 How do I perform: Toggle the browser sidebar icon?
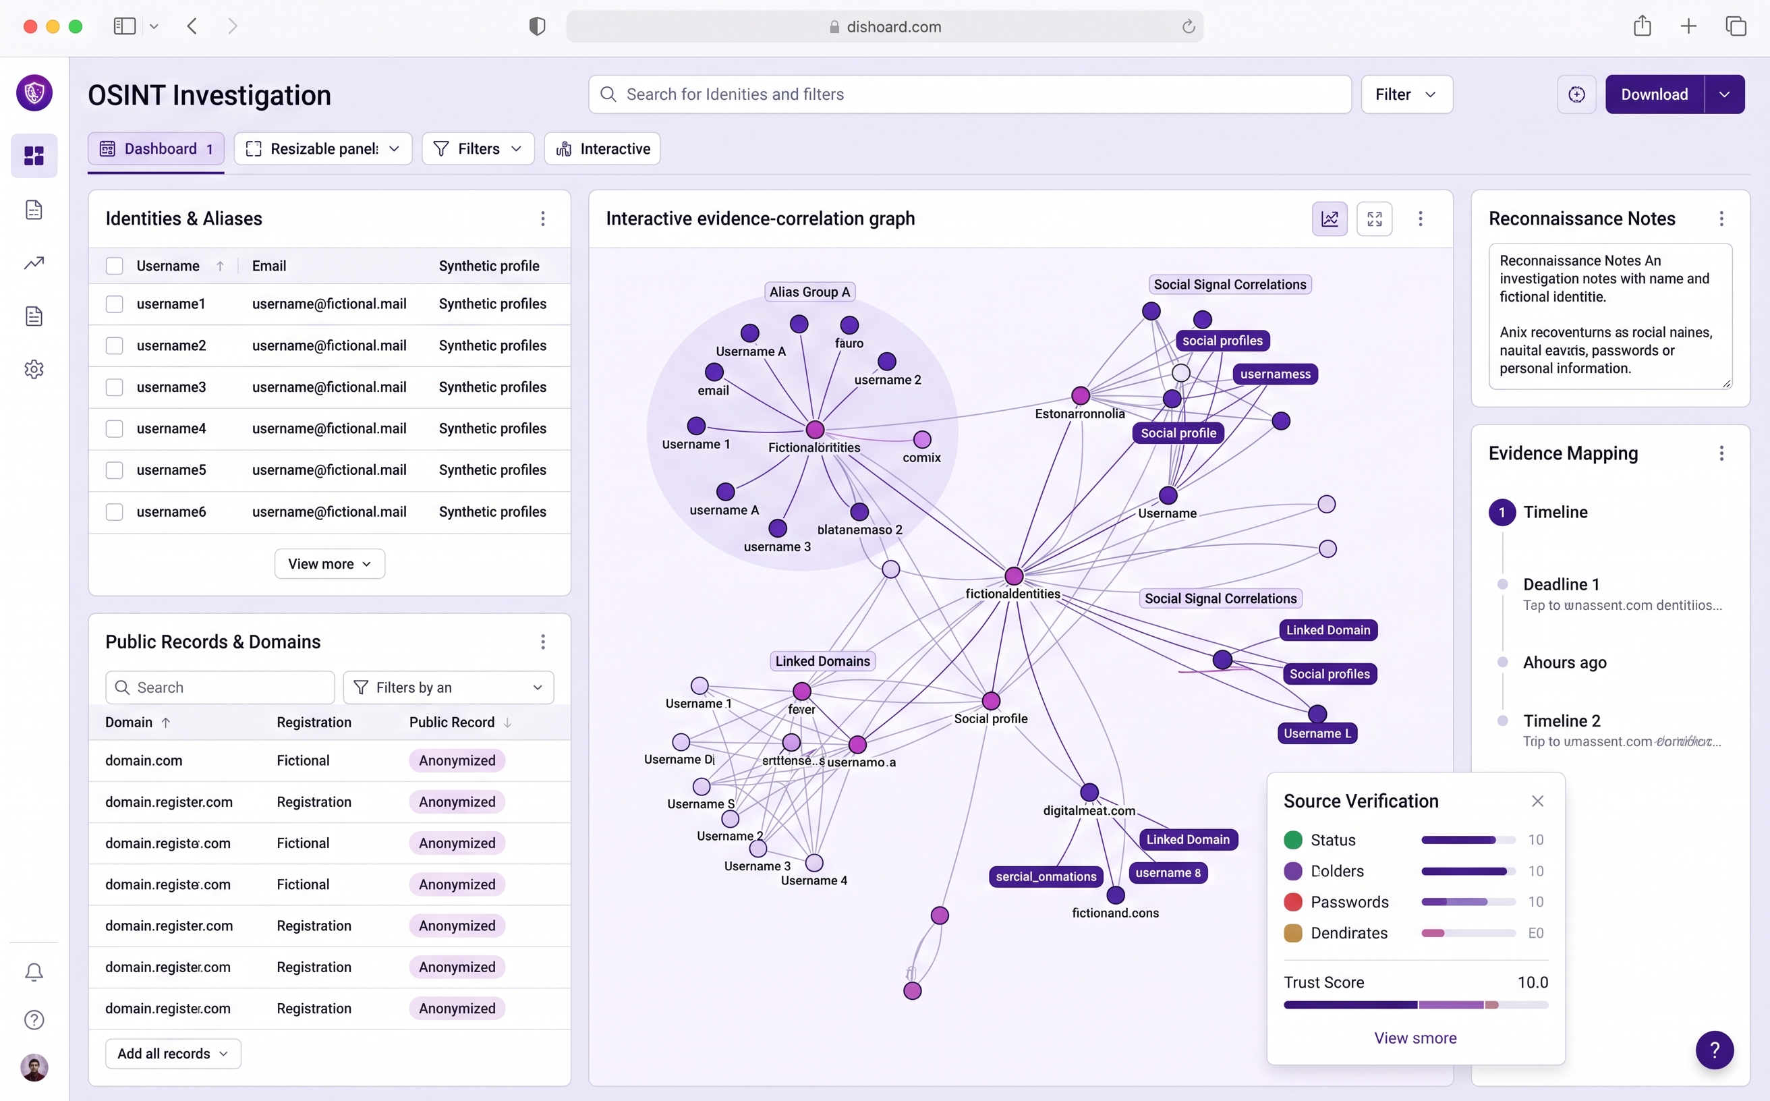(x=125, y=26)
